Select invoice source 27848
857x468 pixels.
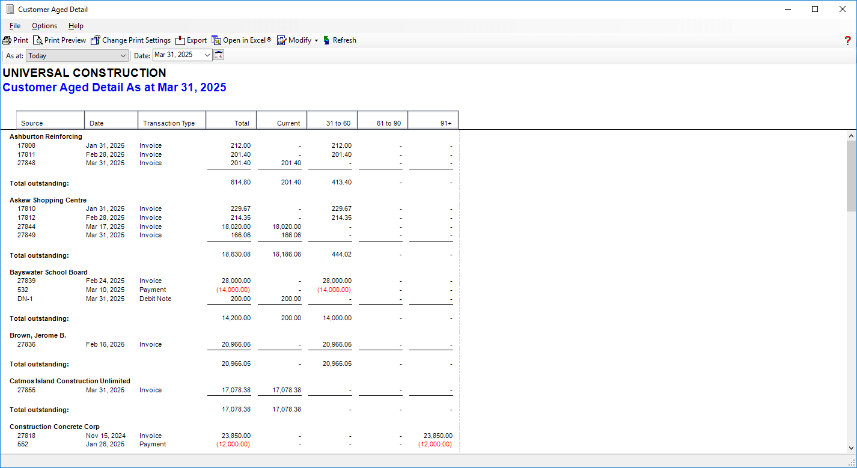pos(26,163)
